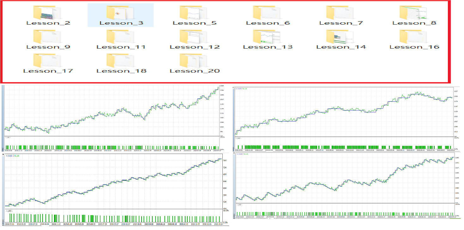Close the bottom-right chart with its X
The height and width of the screenshot is (230, 464).
click(235, 153)
